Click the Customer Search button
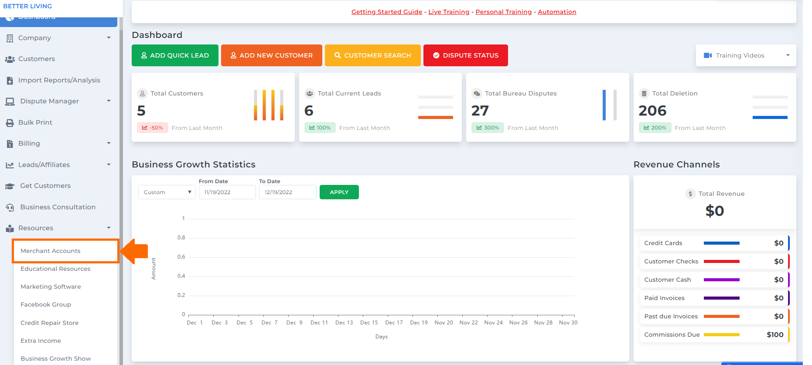The width and height of the screenshot is (812, 365). 373,55
